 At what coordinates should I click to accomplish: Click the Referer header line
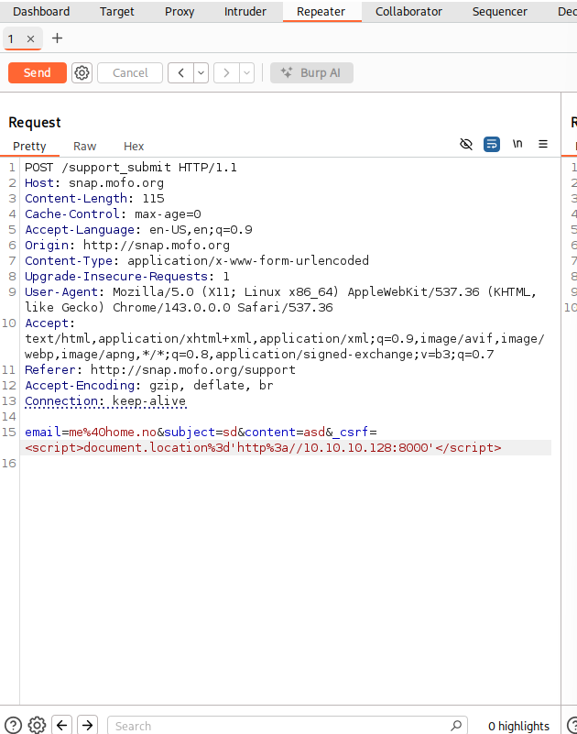(160, 370)
